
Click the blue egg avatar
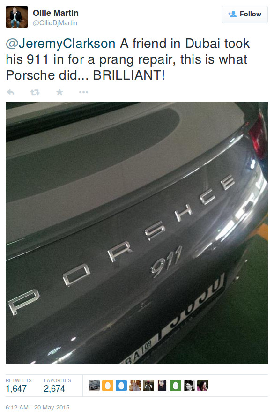[x=121, y=386]
